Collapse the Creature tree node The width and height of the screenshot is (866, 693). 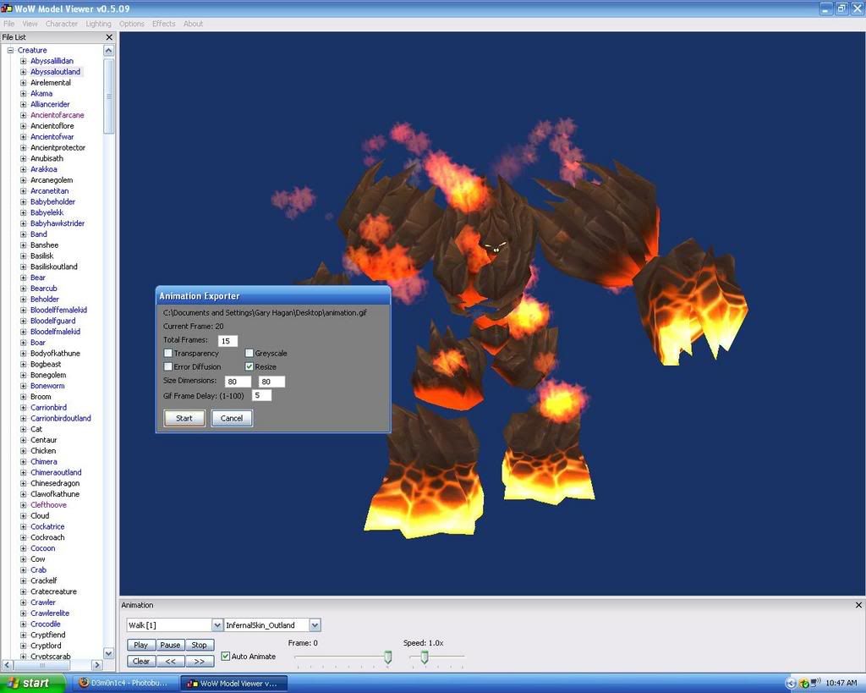pos(10,50)
